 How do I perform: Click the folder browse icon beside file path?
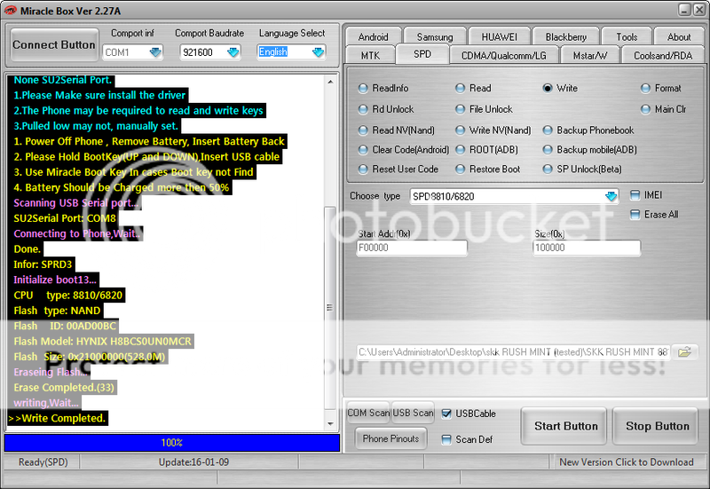683,352
